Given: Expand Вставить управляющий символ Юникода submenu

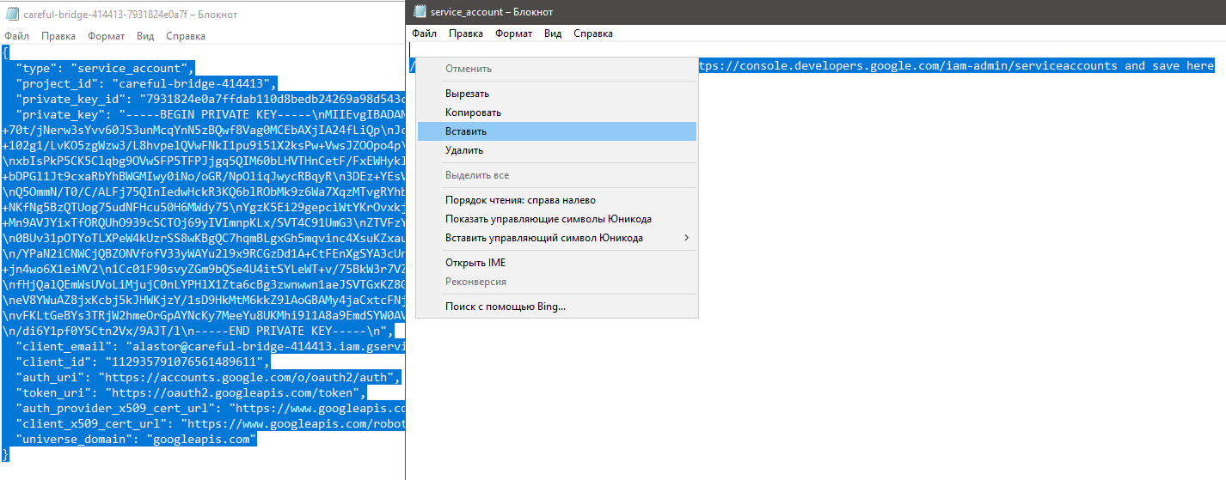Looking at the screenshot, I should click(557, 238).
